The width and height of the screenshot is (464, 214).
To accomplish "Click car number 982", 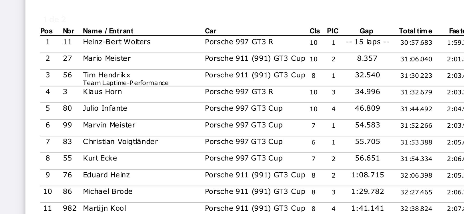I will [x=70, y=208].
